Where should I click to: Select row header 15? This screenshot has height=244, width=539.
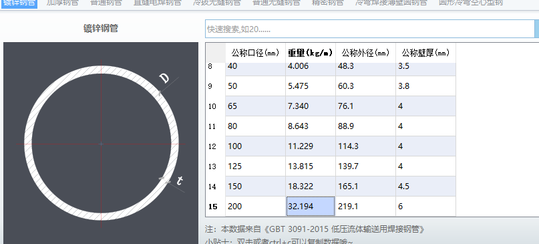(216, 207)
